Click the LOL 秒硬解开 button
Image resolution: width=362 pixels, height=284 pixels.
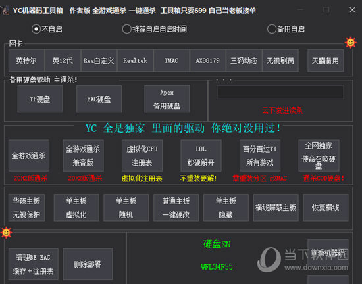pyautogui.click(x=201, y=155)
